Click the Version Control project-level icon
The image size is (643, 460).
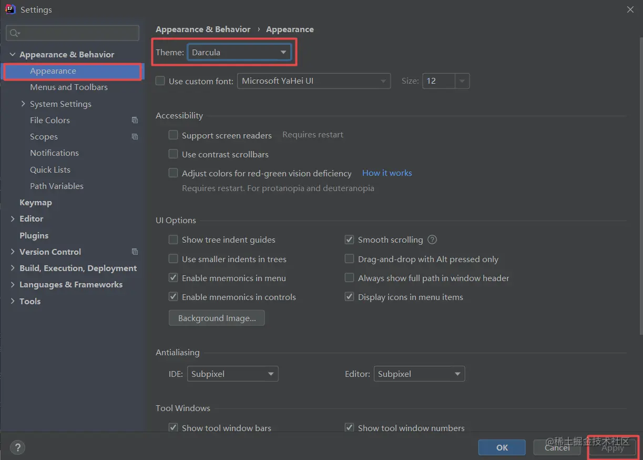135,252
